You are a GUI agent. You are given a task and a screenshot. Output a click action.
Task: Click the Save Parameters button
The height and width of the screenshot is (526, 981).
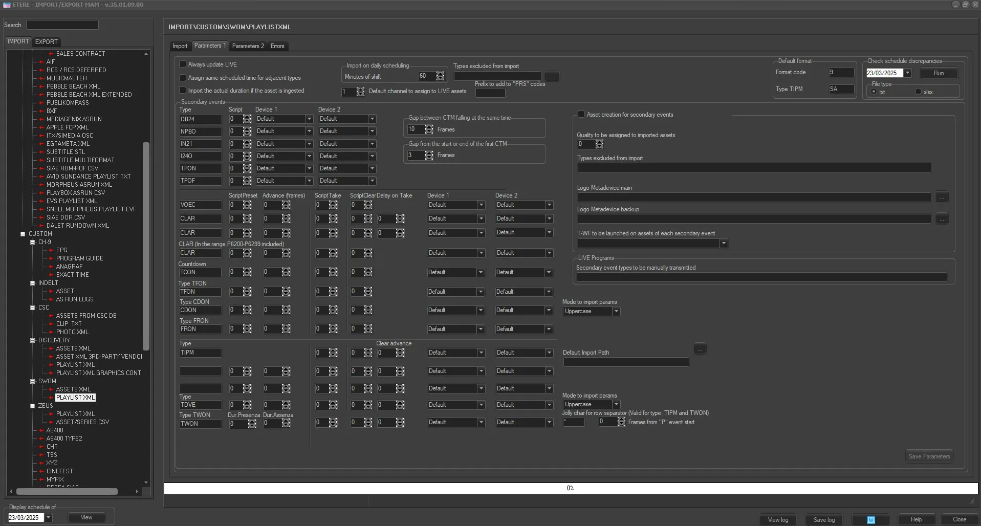point(929,456)
